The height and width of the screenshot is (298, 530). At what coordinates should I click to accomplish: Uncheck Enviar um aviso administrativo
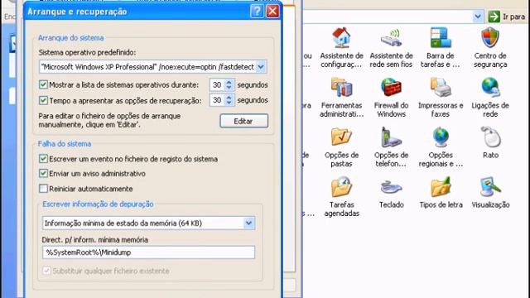point(43,173)
